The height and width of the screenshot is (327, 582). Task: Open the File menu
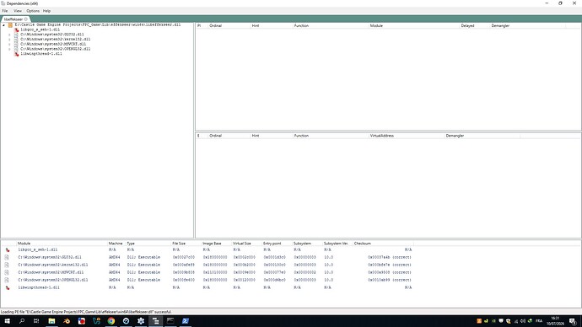[5, 11]
